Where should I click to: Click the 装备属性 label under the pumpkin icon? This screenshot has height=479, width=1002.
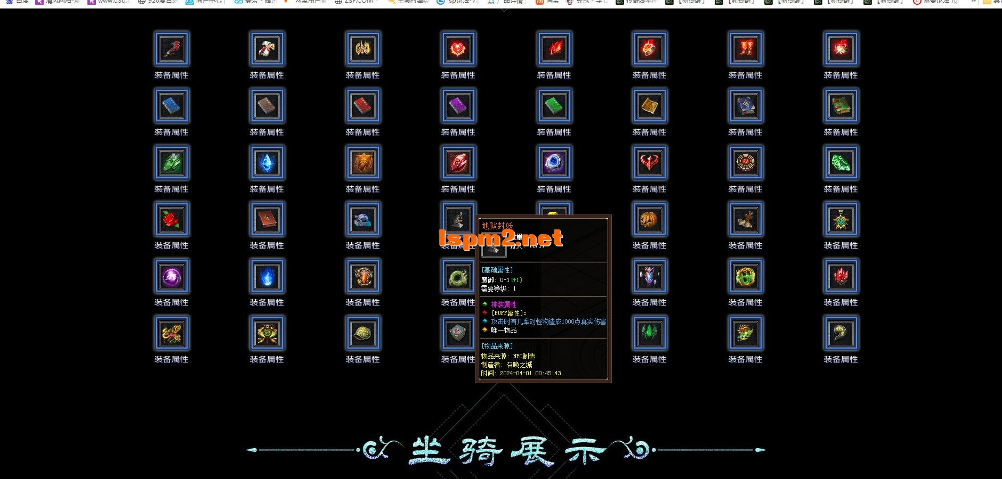tap(650, 246)
